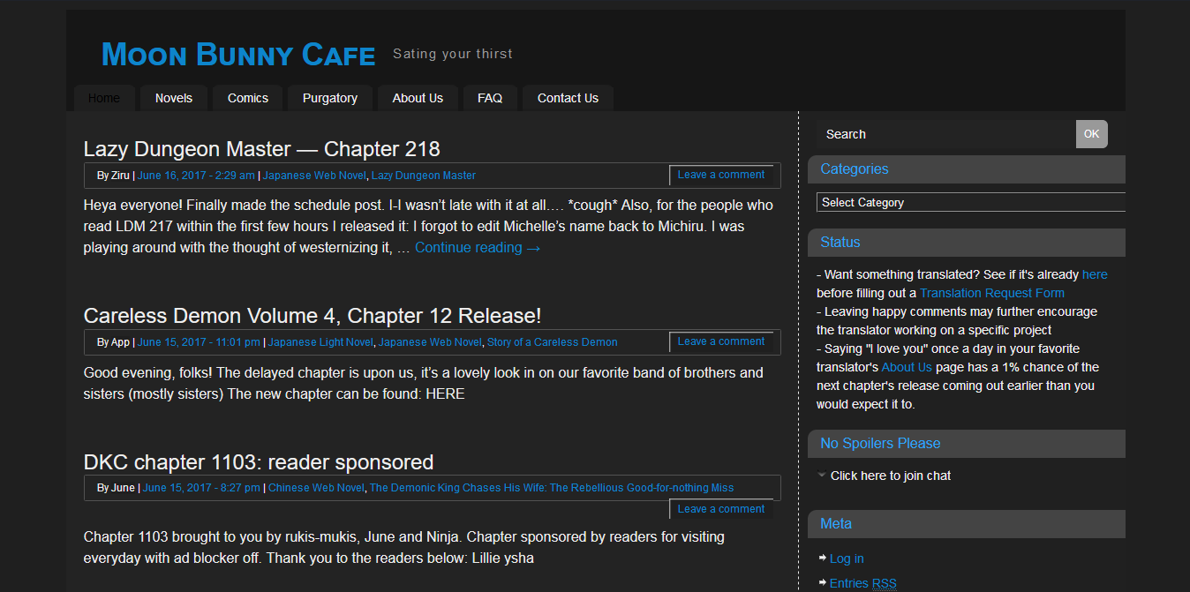Open DKC chapter 1103 post title
Screen dimensions: 1190x592
click(x=258, y=461)
